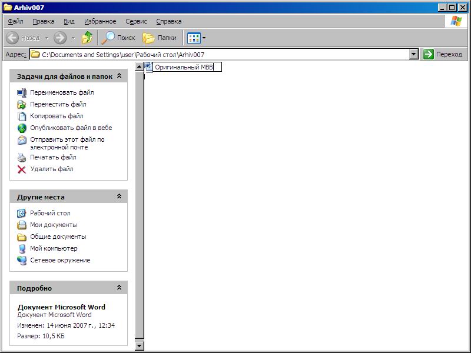Open Сетевое окружение link

[60, 260]
